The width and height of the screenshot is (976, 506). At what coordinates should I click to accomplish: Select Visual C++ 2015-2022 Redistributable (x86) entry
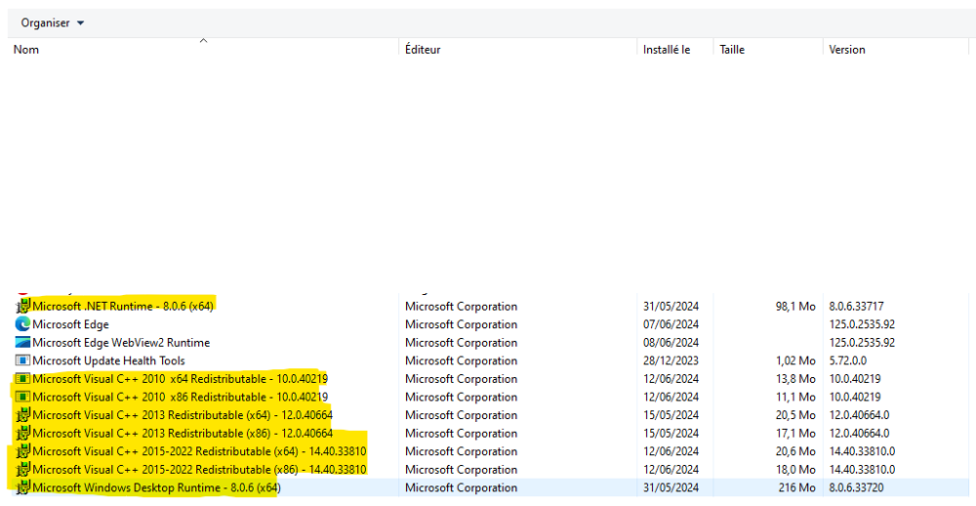pyautogui.click(x=198, y=470)
